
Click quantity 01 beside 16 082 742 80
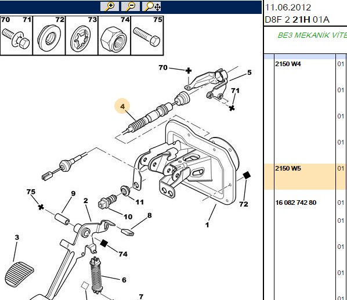pyautogui.click(x=341, y=203)
